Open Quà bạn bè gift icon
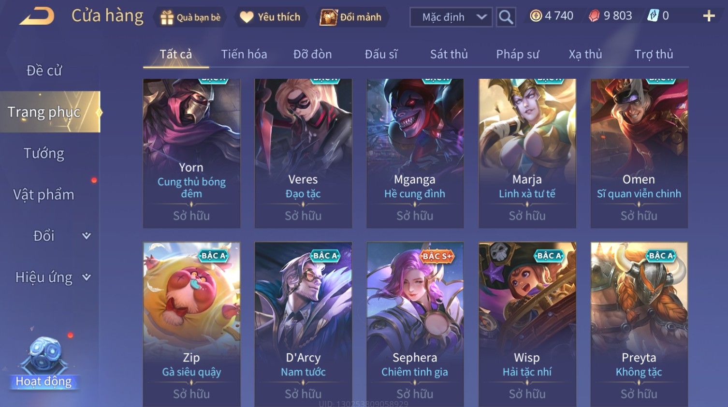728x407 pixels. pos(190,17)
